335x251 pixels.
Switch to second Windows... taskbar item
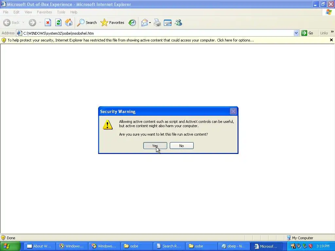pyautogui.click(x=104, y=246)
